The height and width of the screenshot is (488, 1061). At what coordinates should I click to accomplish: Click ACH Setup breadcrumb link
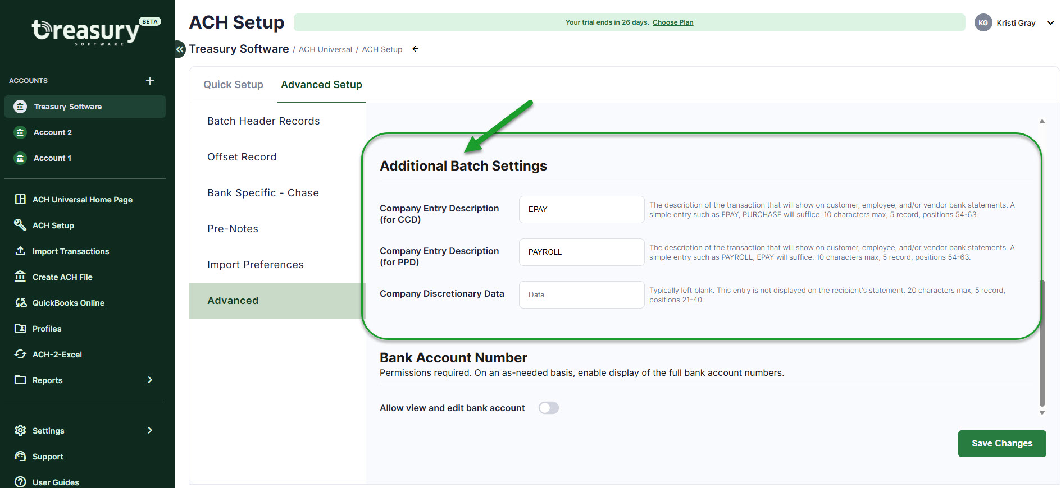[x=382, y=49]
